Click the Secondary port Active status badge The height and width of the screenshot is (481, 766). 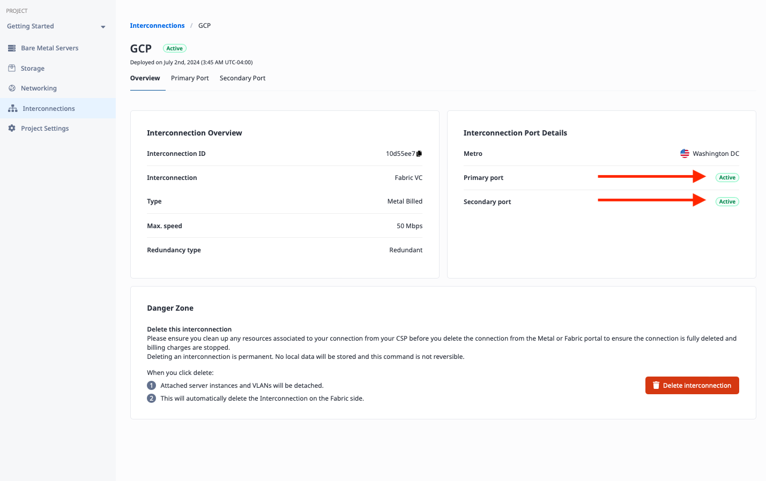point(727,202)
